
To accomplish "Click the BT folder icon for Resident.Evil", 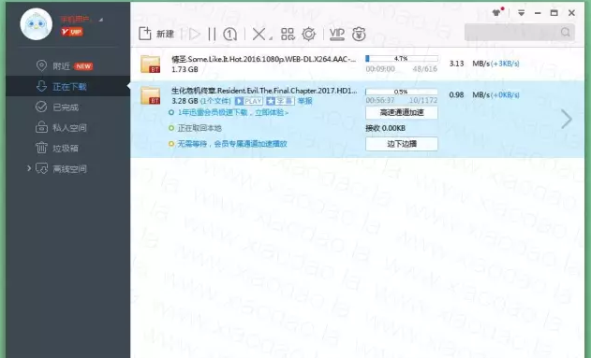I will [x=150, y=95].
